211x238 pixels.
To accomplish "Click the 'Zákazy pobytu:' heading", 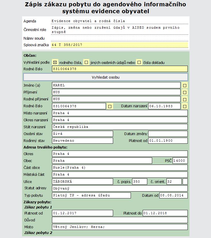I will 37,202.
